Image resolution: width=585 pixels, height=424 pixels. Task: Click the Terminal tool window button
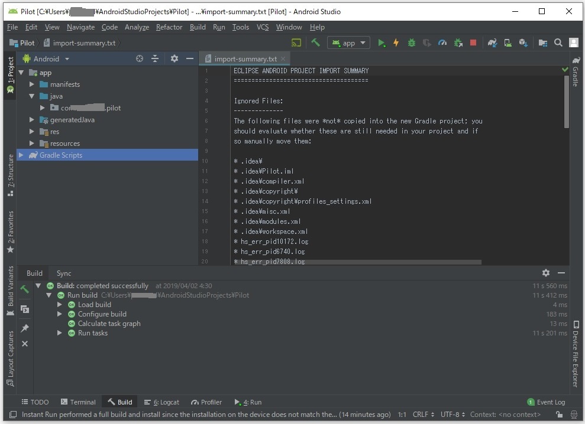(x=77, y=402)
